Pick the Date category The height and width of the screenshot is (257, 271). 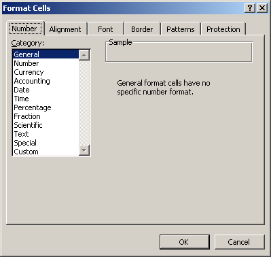pyautogui.click(x=22, y=90)
